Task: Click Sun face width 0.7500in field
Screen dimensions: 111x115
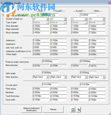Action: point(41,100)
